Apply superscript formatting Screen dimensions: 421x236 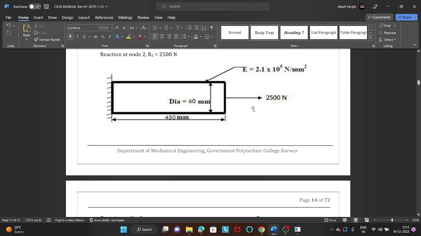click(110, 36)
